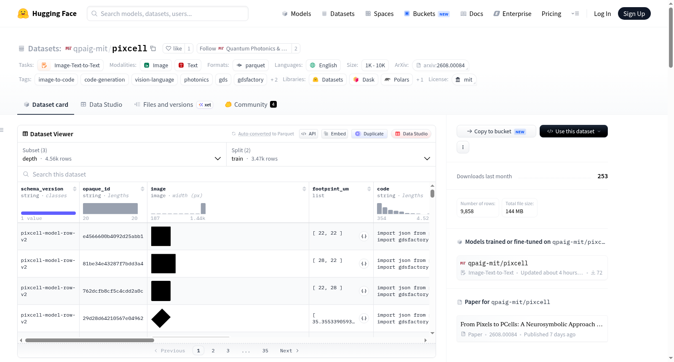
Task: Open Data Studio from viewer header
Action: [x=411, y=134]
